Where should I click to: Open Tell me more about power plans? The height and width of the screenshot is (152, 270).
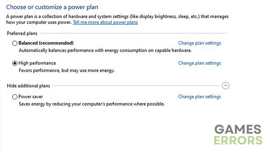coord(105,22)
